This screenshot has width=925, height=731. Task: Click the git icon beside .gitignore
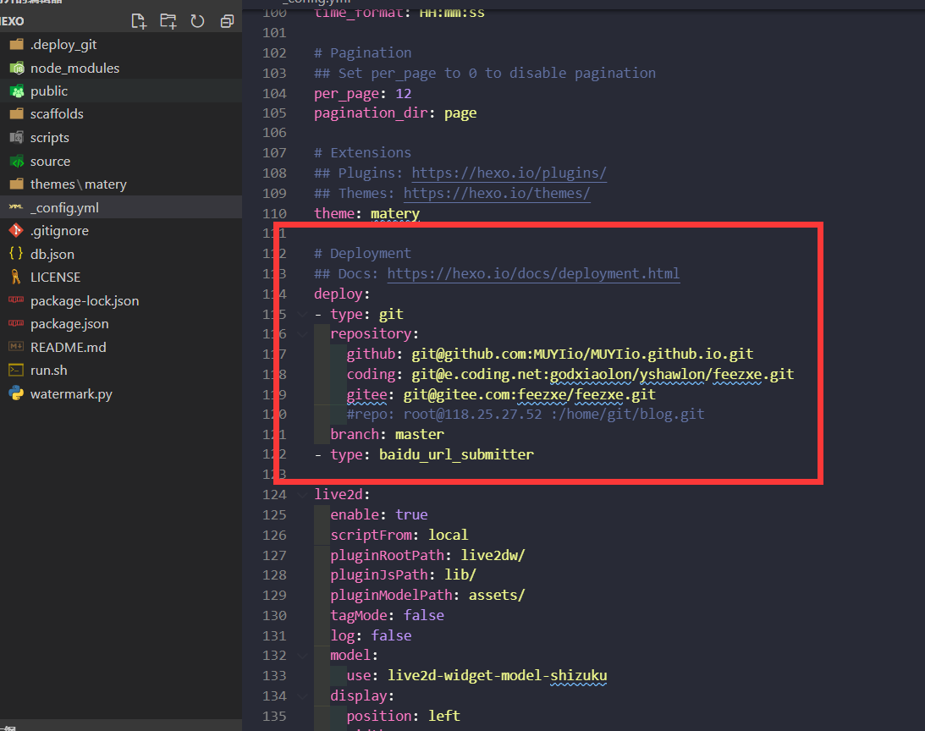[17, 230]
